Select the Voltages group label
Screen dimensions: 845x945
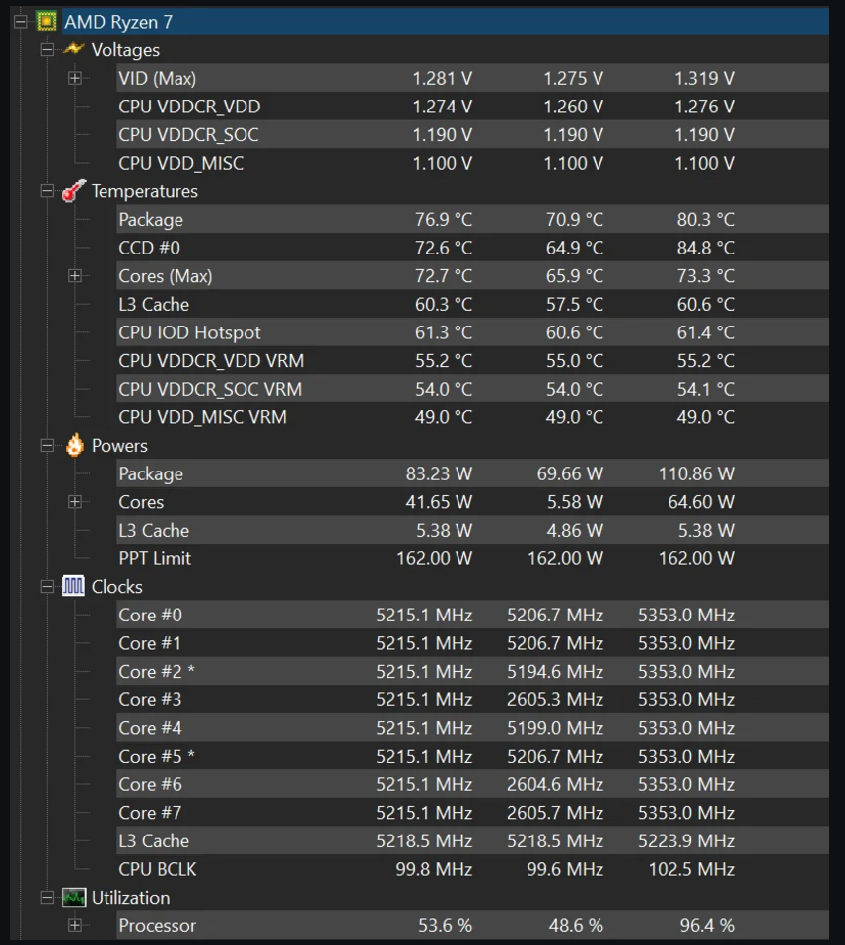point(125,50)
